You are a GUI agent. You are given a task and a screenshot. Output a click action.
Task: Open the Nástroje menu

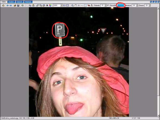28,2
